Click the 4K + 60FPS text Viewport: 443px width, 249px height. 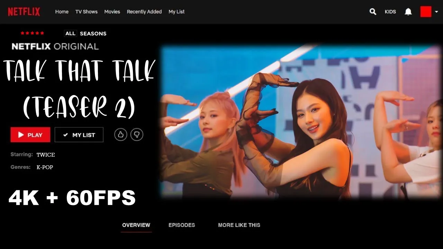click(72, 199)
